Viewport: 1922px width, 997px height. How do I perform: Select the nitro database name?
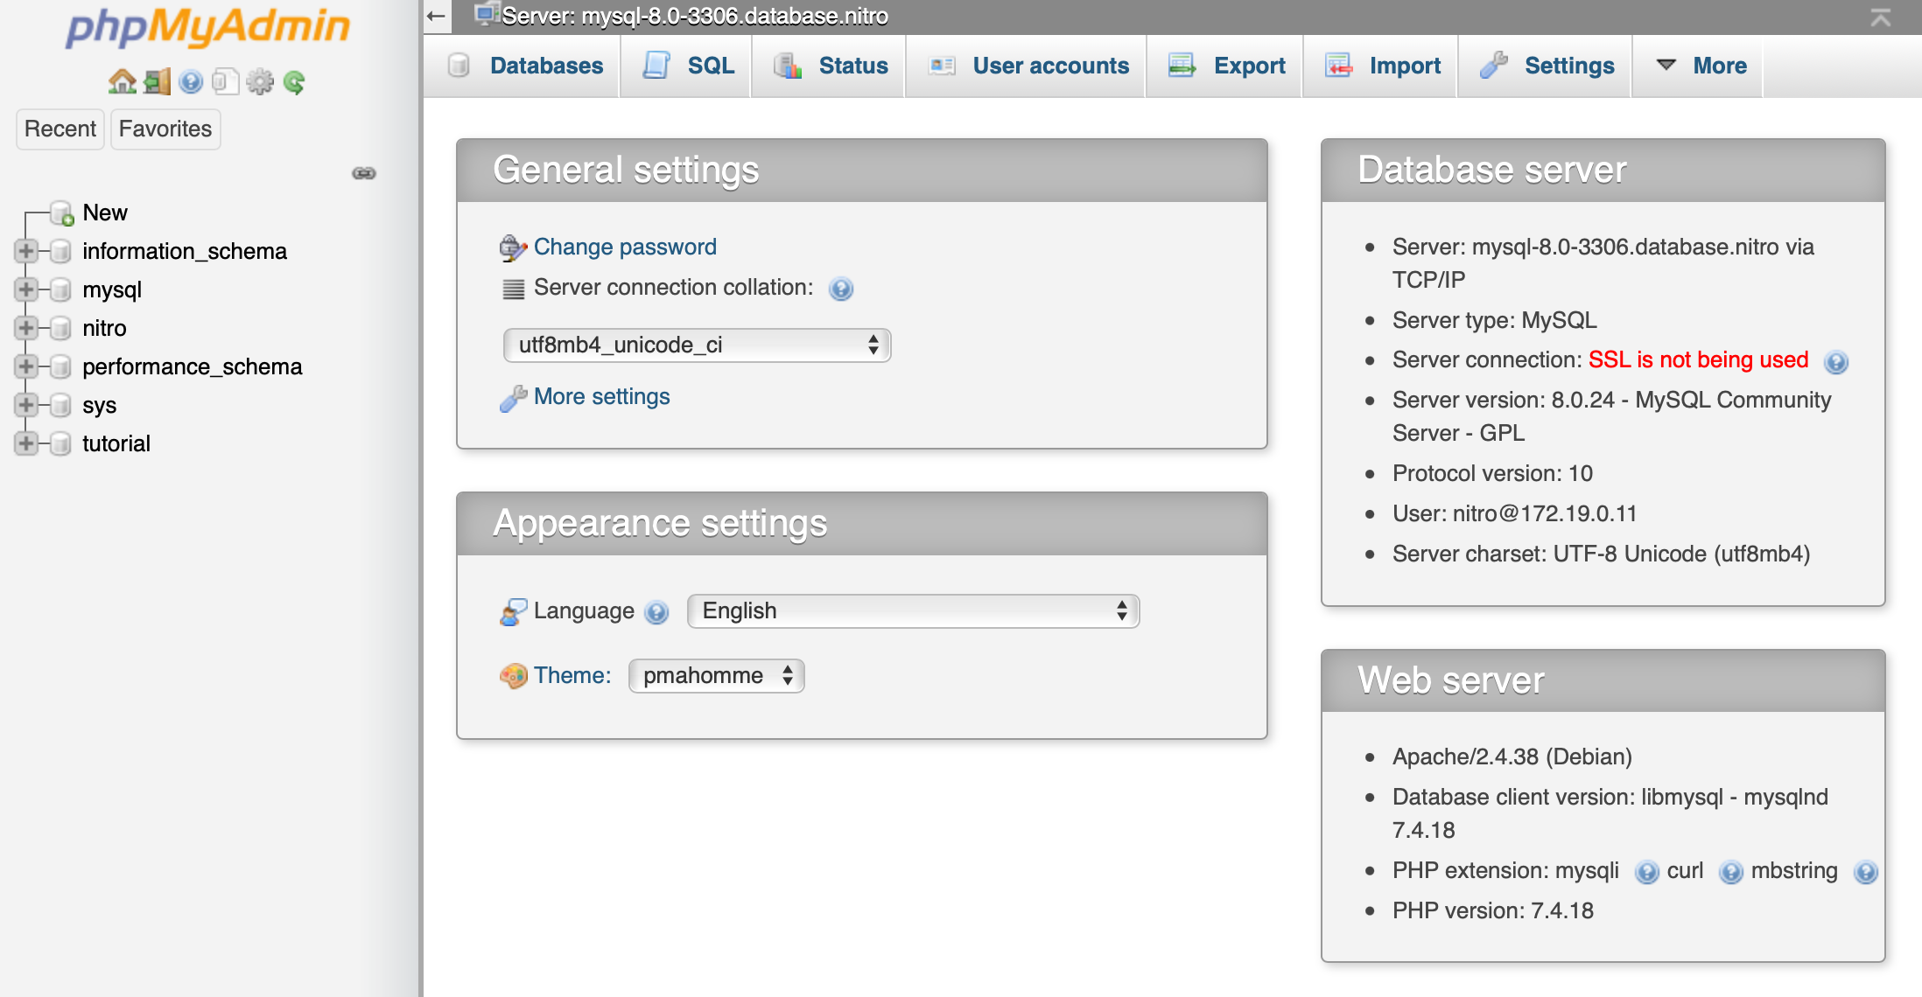[x=104, y=328]
